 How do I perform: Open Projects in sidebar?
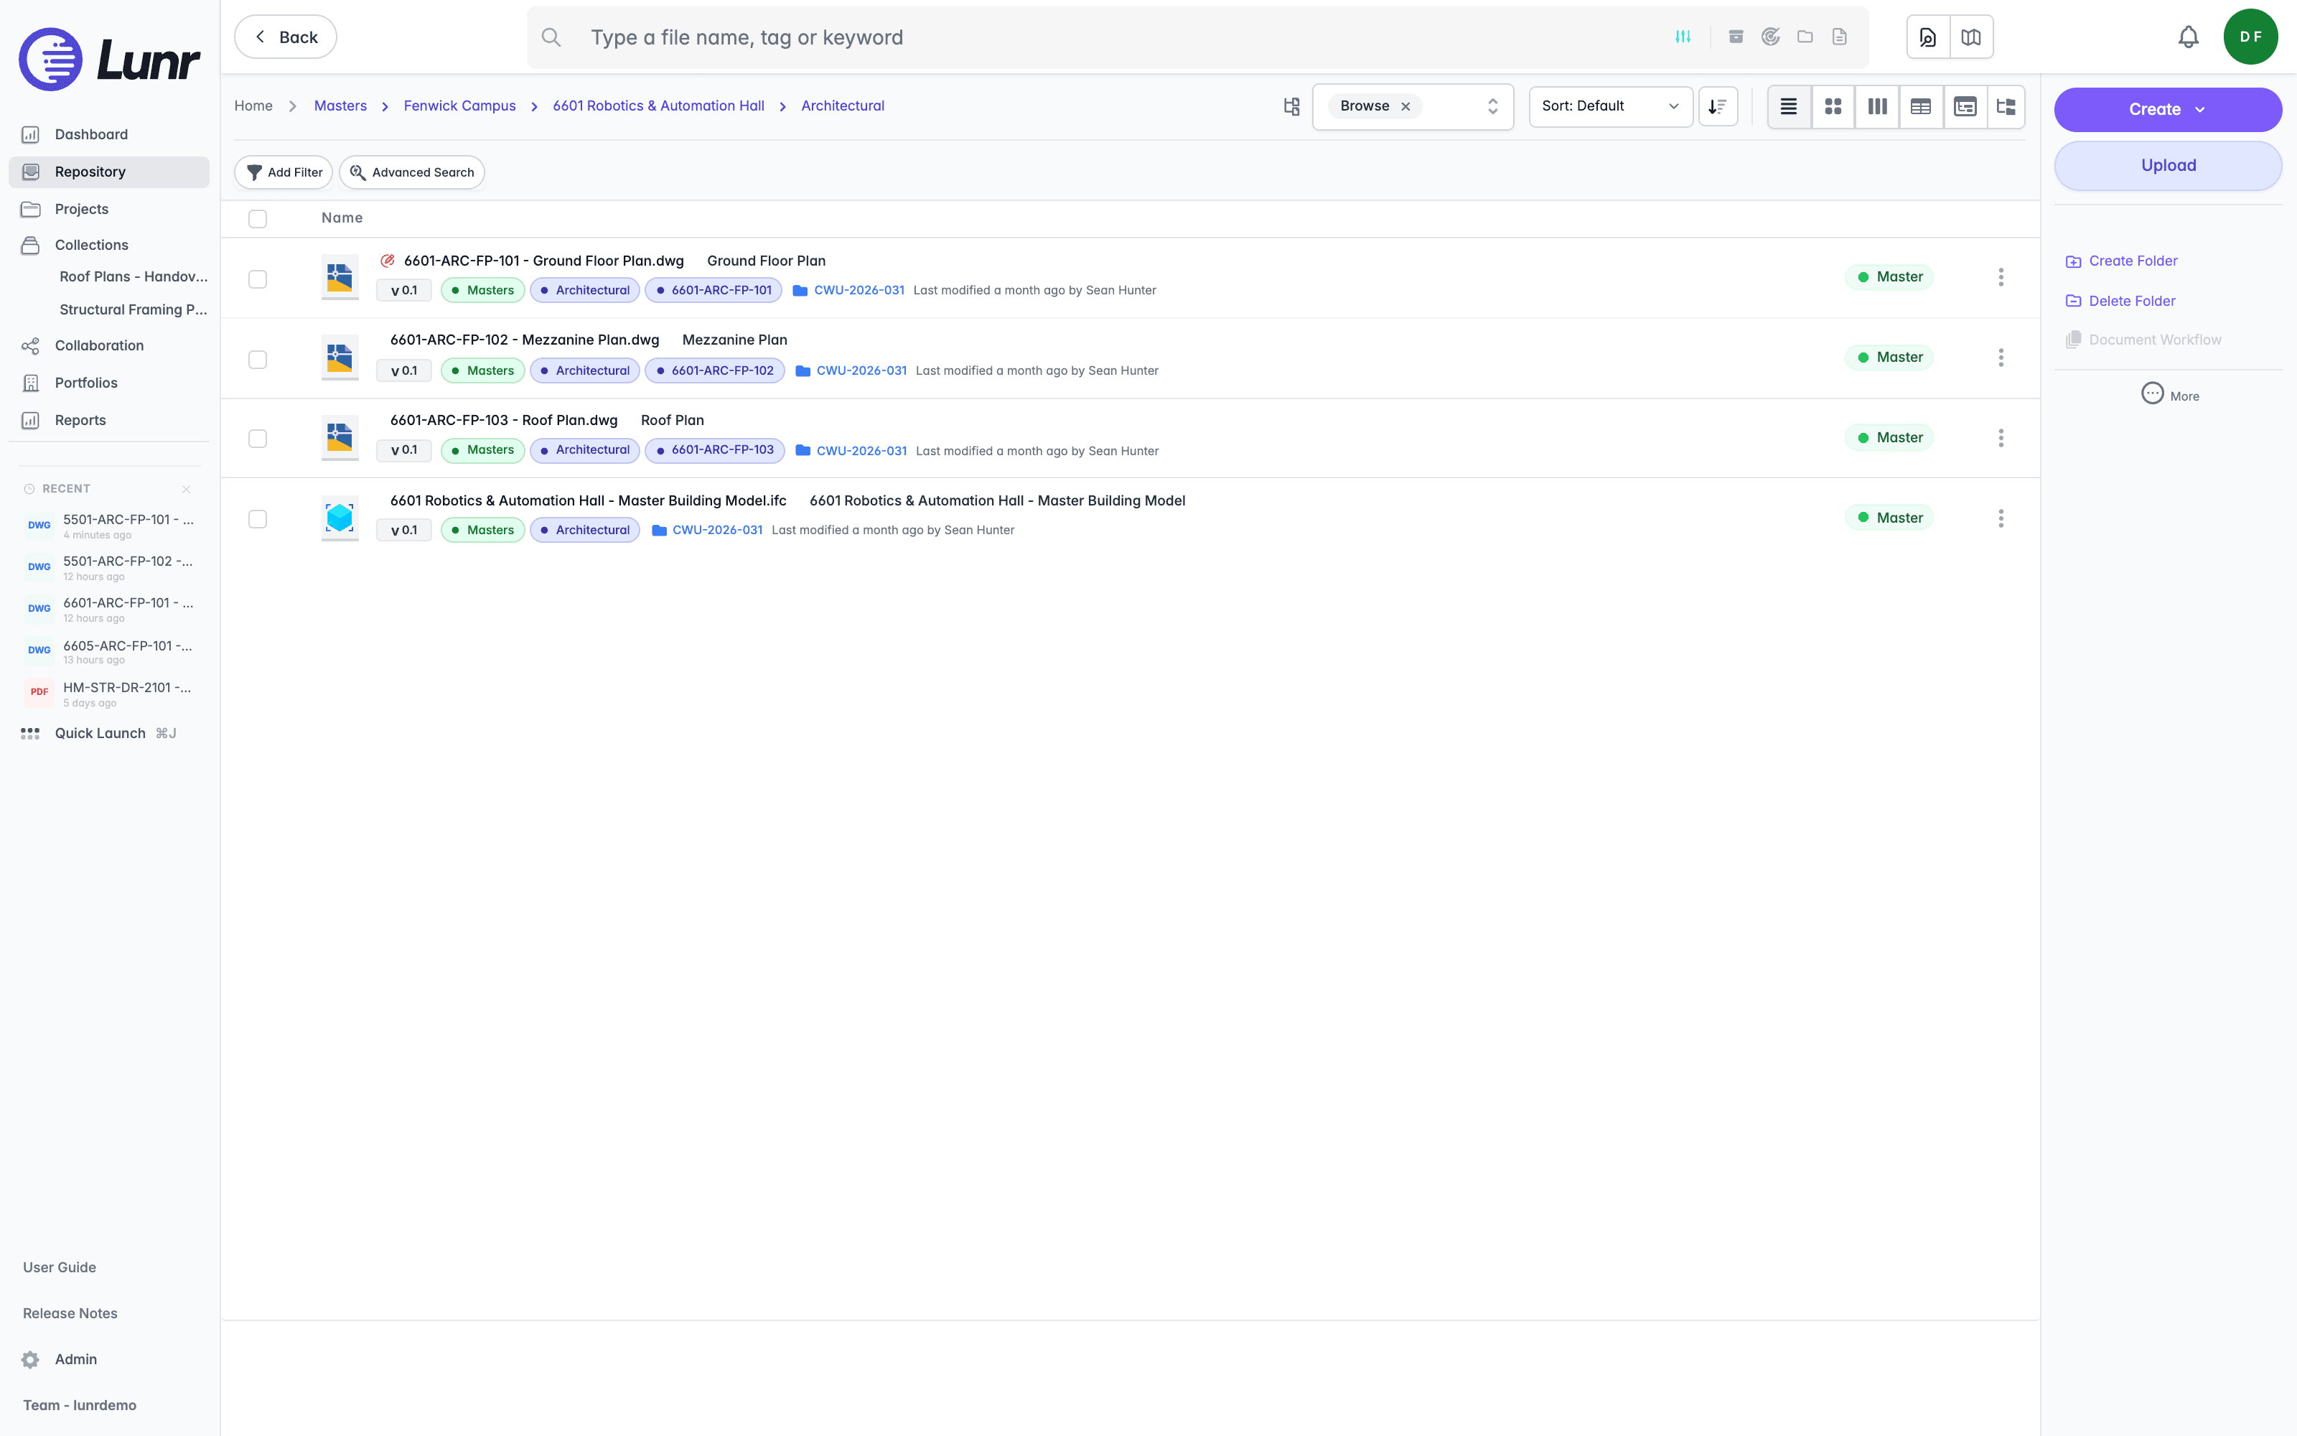109,209
